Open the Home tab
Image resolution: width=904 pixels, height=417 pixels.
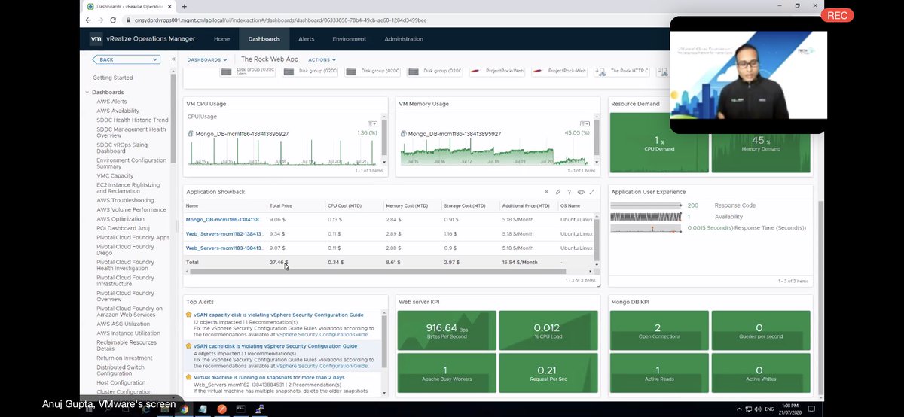(221, 39)
